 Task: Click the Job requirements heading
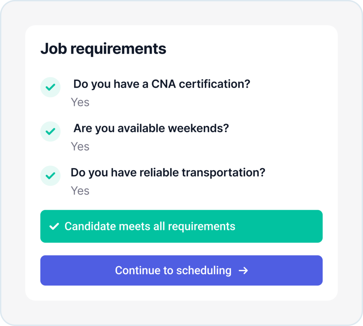click(103, 49)
